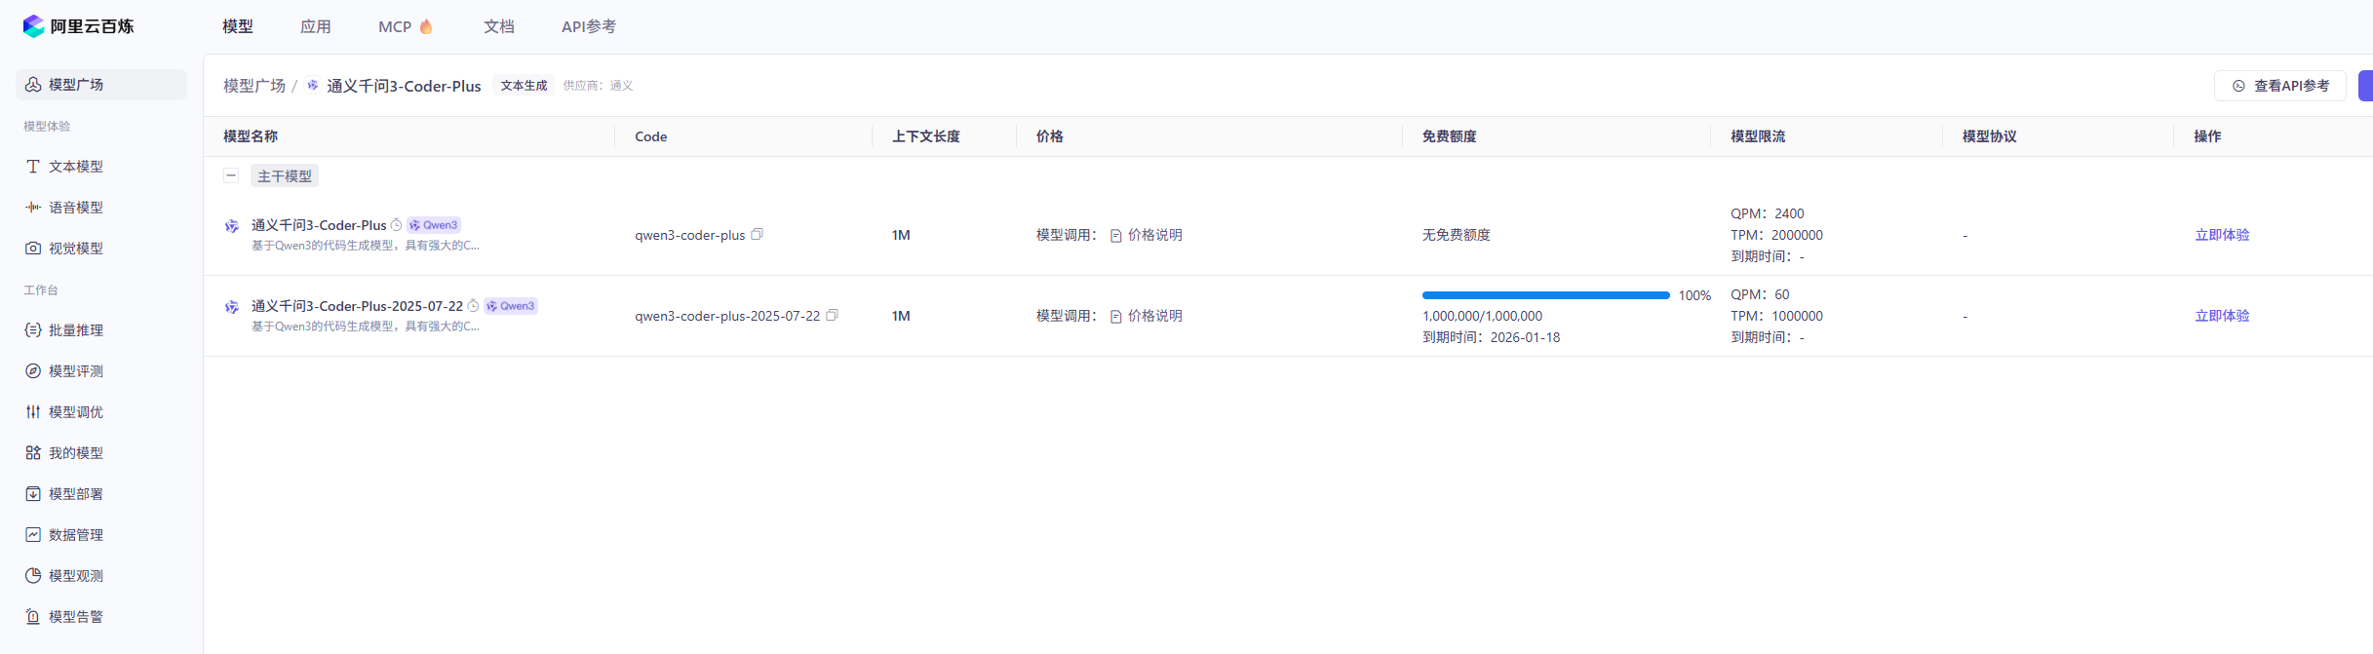Open the 模型 top navigation tab
This screenshot has height=654, width=2373.
point(238,26)
